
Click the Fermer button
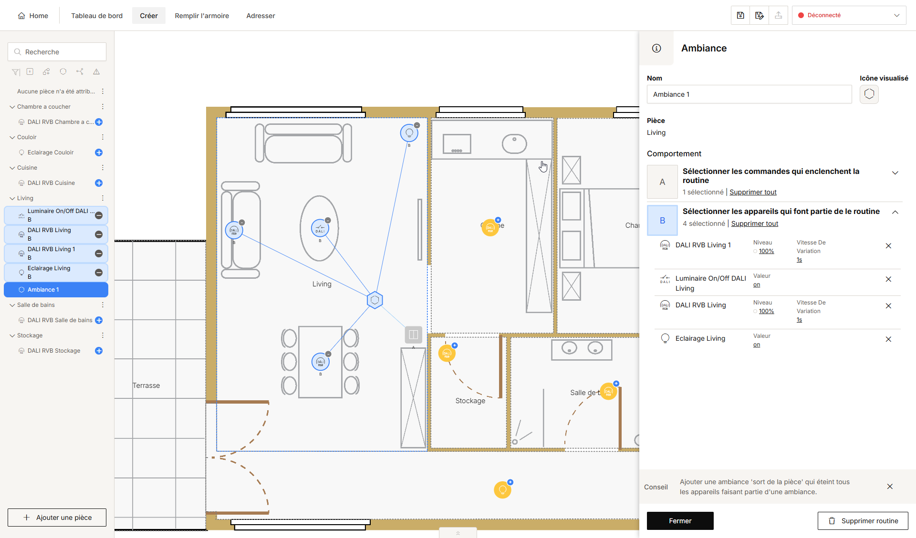coord(680,521)
